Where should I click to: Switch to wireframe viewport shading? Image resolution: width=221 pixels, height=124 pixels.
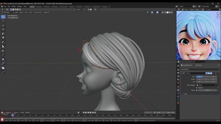(165, 12)
